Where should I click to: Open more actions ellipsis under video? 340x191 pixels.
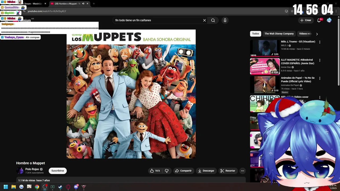(243, 171)
